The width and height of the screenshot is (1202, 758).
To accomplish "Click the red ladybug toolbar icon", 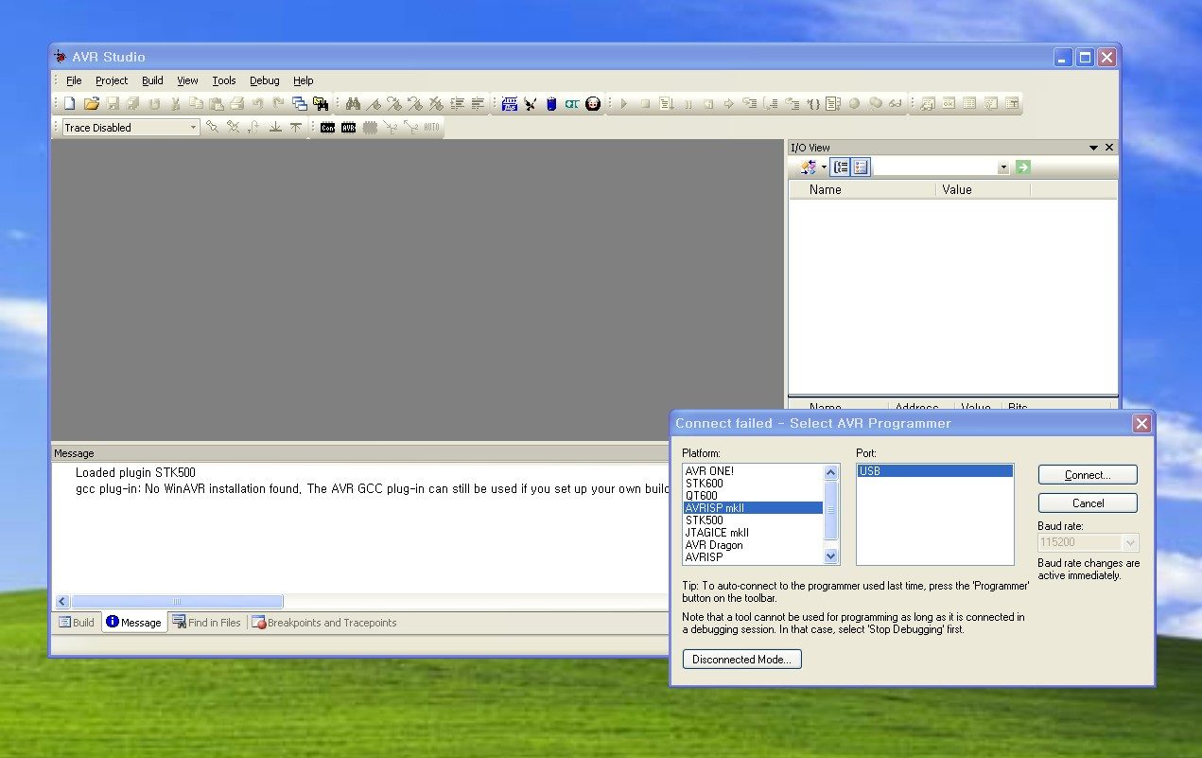I will tap(593, 103).
